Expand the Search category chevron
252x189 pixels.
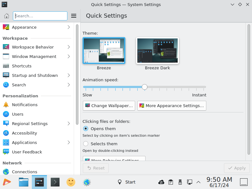[x=69, y=85]
